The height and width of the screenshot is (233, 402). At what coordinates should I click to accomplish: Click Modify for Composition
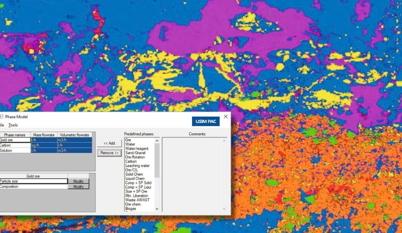[x=79, y=187]
